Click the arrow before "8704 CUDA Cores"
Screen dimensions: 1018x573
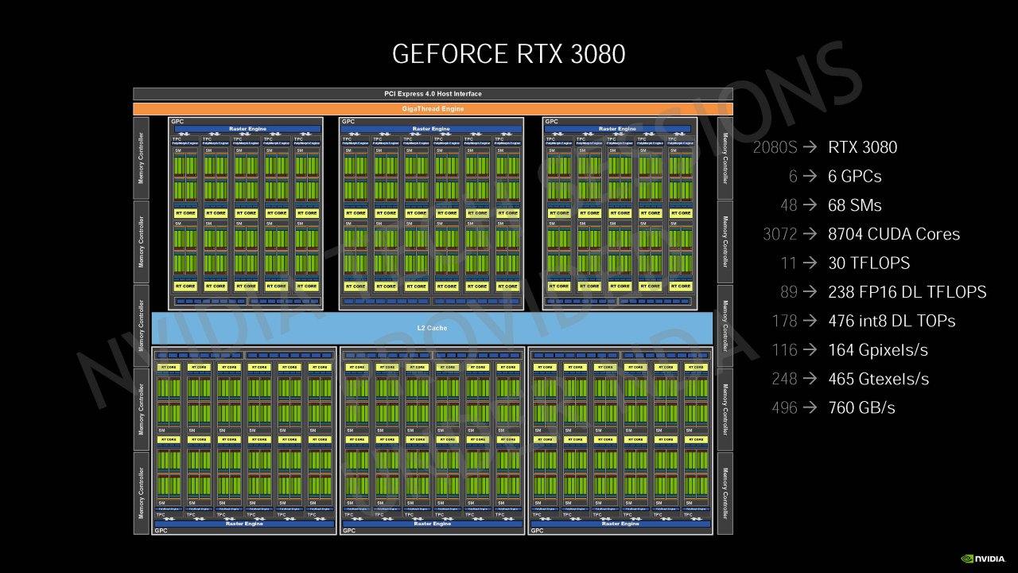pyautogui.click(x=810, y=234)
